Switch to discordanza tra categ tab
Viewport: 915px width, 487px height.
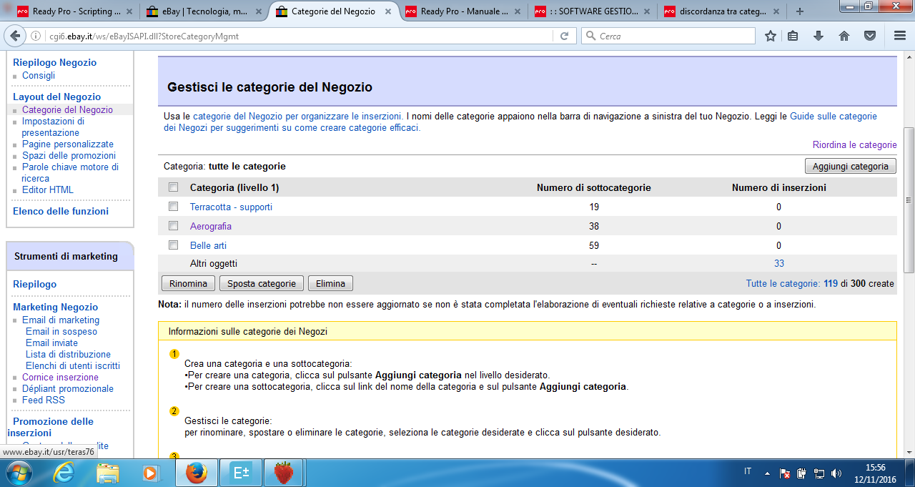(x=722, y=11)
